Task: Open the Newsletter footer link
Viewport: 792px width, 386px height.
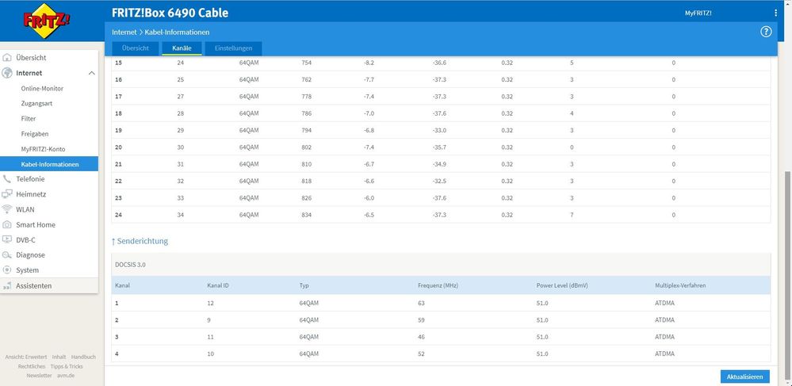Action: click(39, 376)
